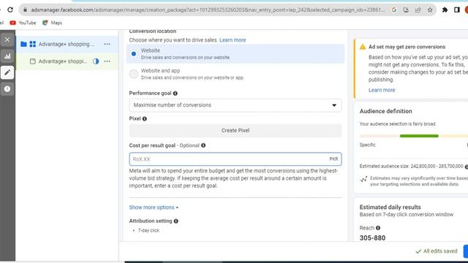This screenshot has width=468, height=263.
Task: Click the grid icon beside the Advantage+ shopping campaign
Action: (32, 44)
